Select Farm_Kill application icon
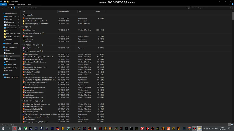The height and width of the screenshot is (131, 234). (24, 41)
